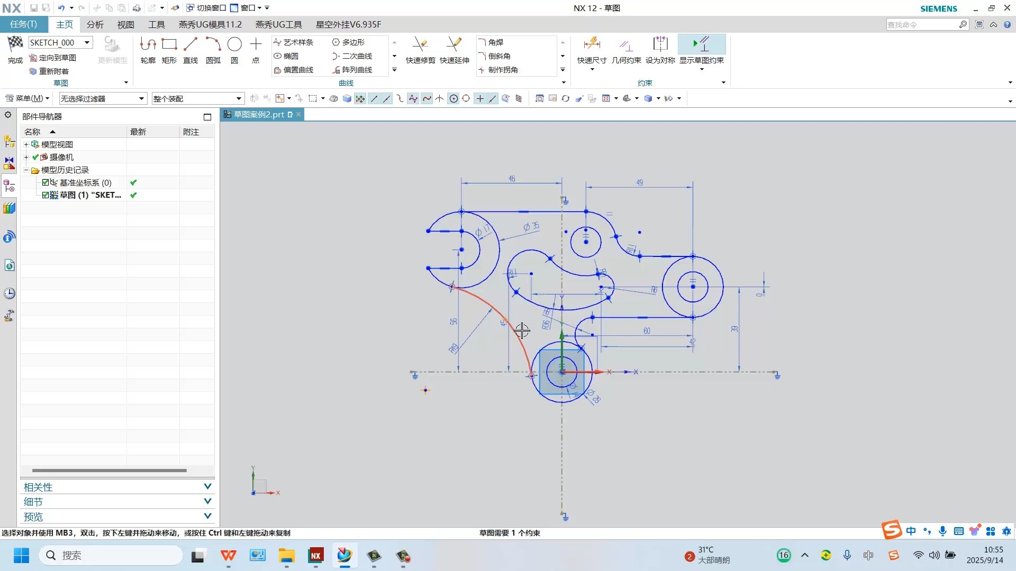Open the 无选择过滤器 selection filter dropdown
Screen dimensions: 1016x571
(x=141, y=99)
